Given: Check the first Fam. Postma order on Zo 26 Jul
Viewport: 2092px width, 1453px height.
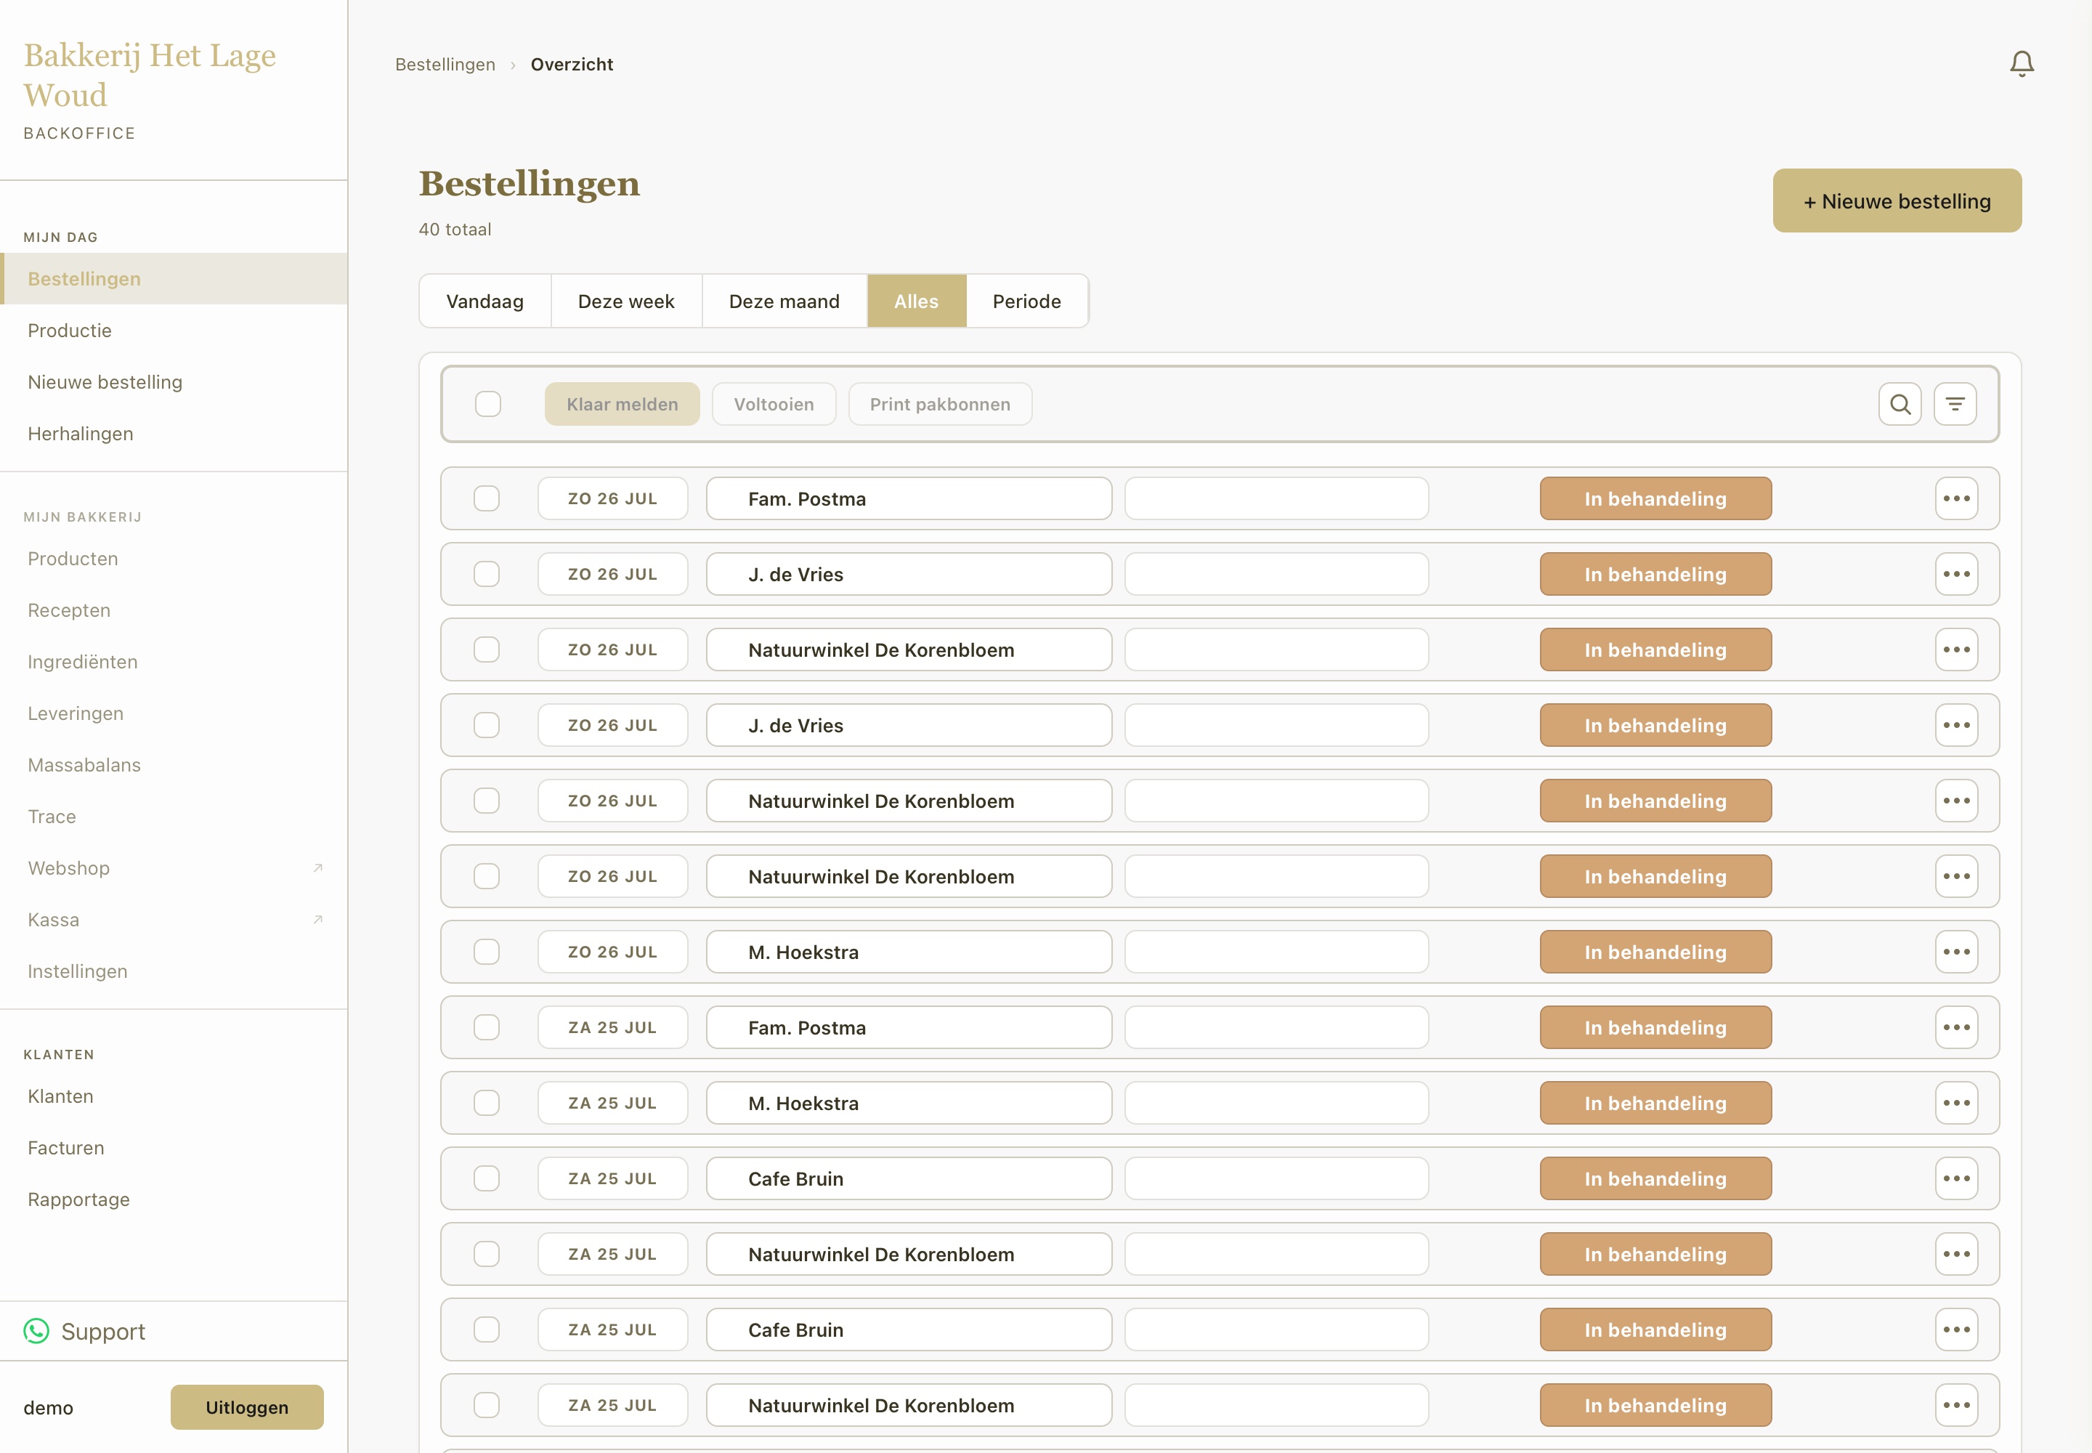Looking at the screenshot, I should pos(487,499).
